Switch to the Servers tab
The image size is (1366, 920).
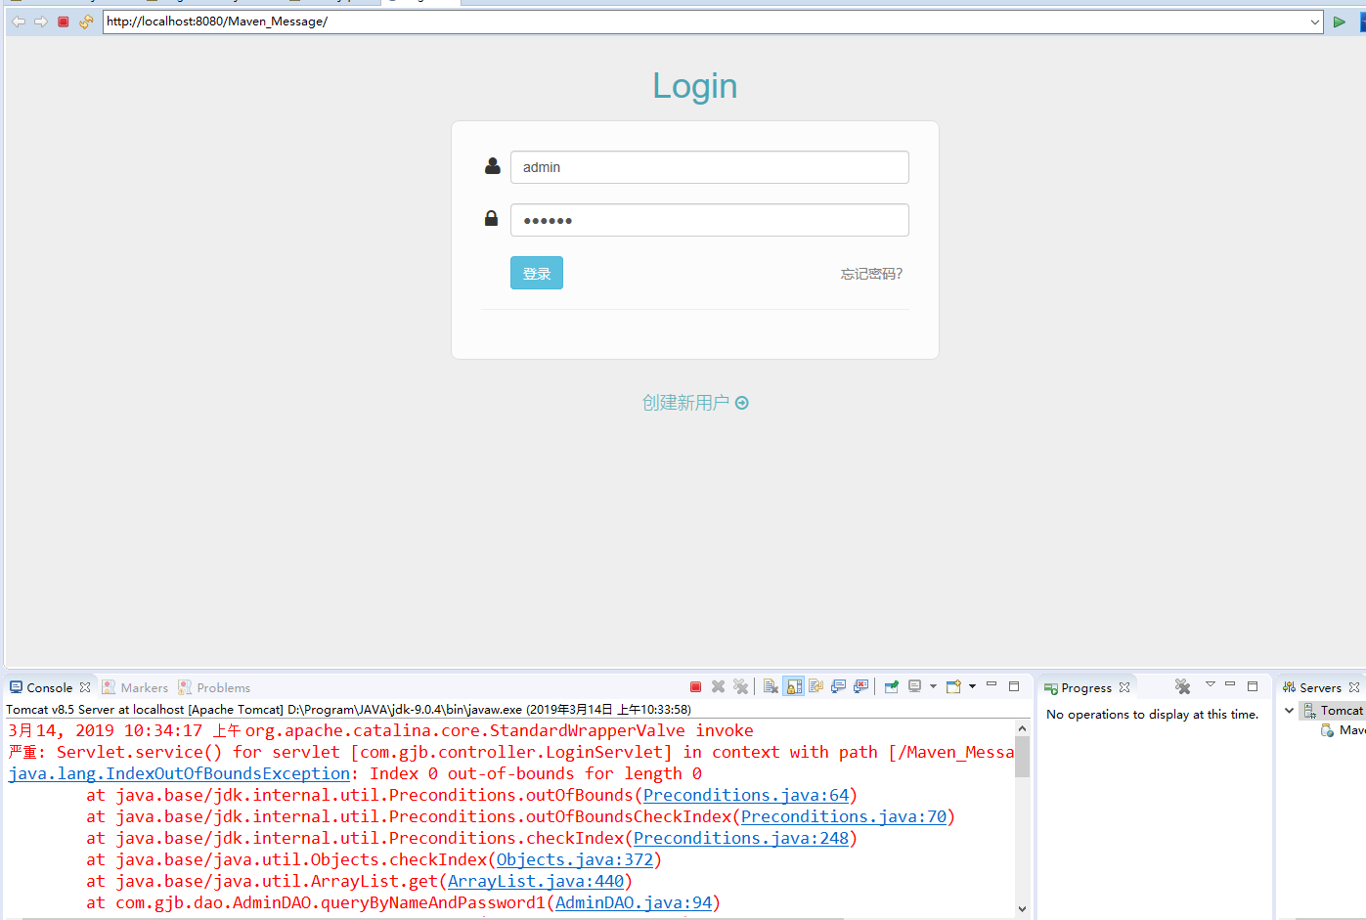tap(1312, 687)
